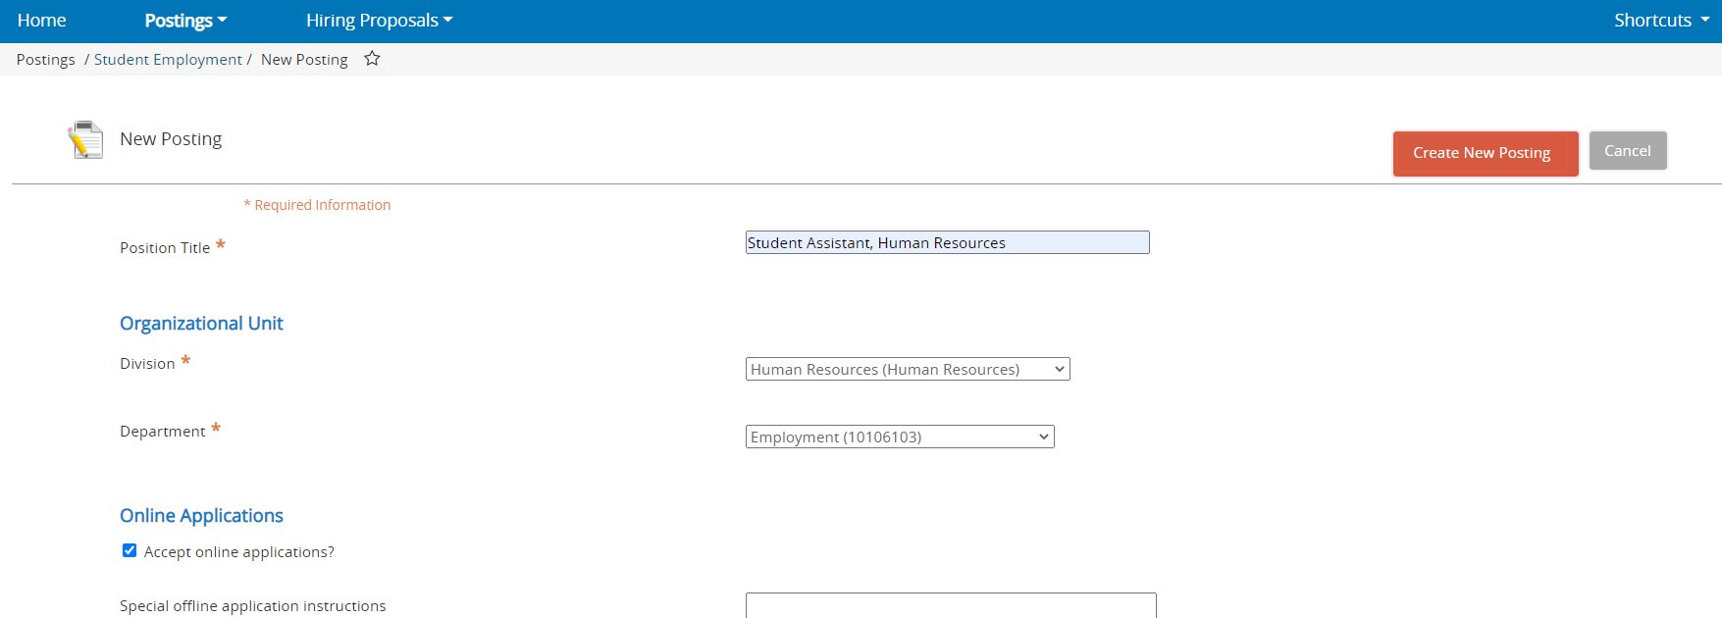This screenshot has width=1722, height=618.
Task: Uncheck Accept online applications checkbox
Action: 130,551
